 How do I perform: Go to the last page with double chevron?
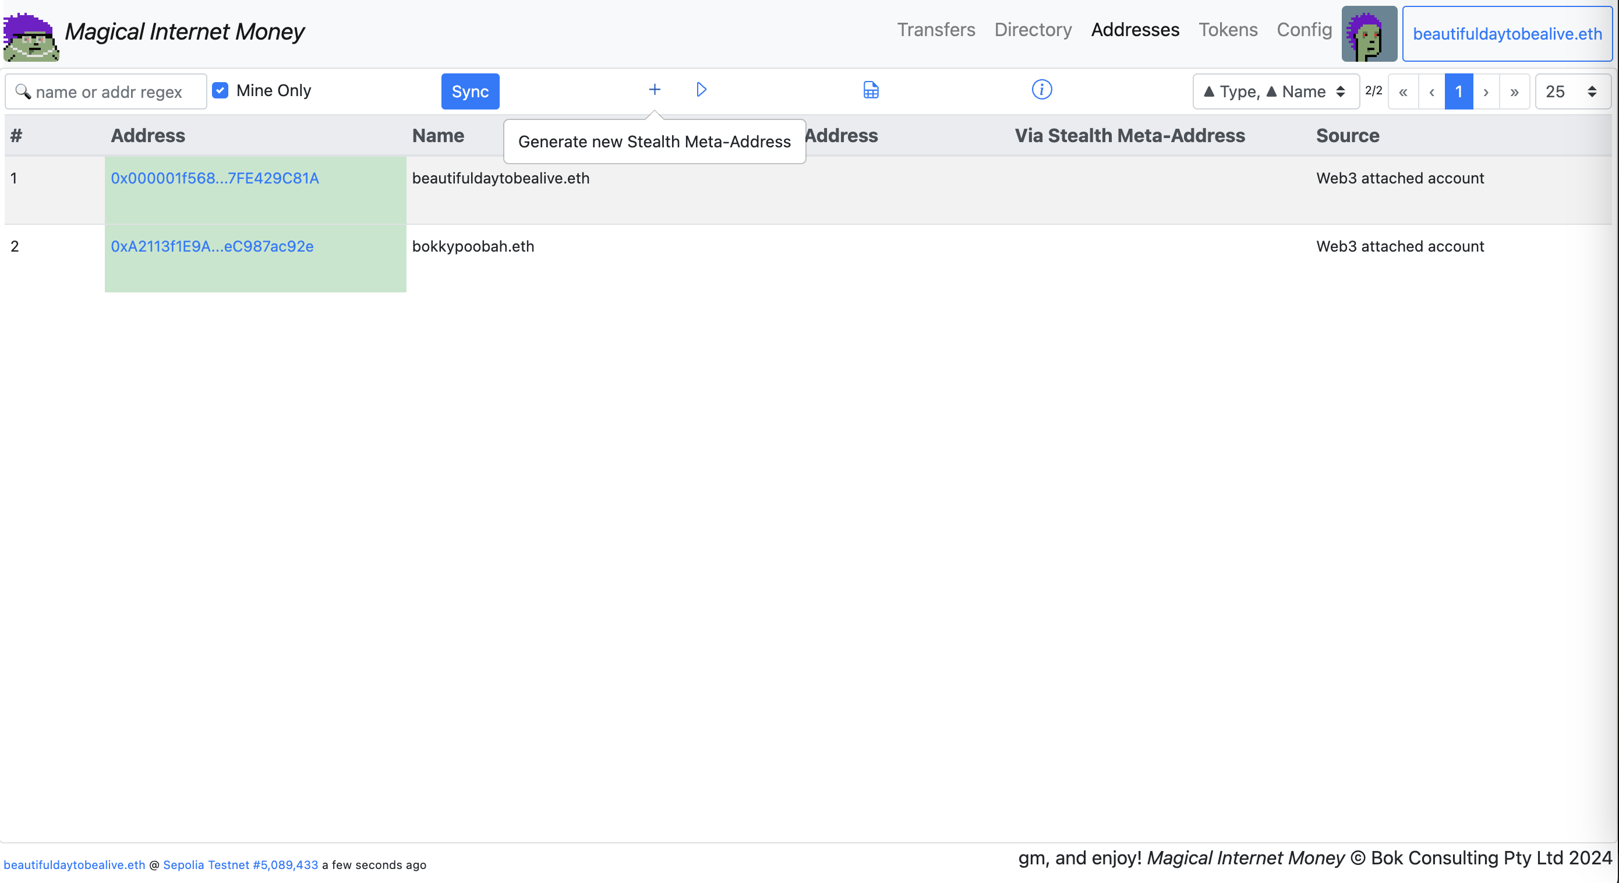(x=1514, y=92)
